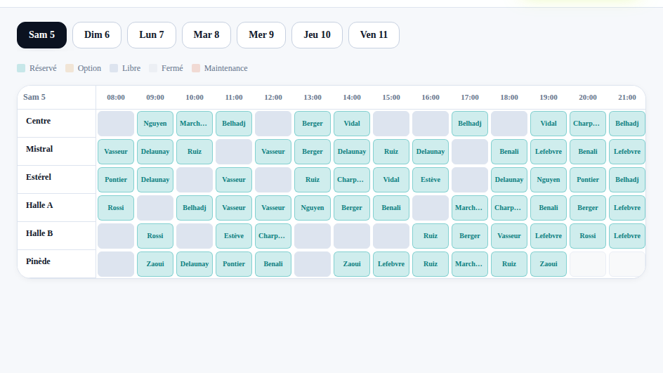Select the free Centre slot at 08:00
Viewport: 663px width, 373px height.
116,124
